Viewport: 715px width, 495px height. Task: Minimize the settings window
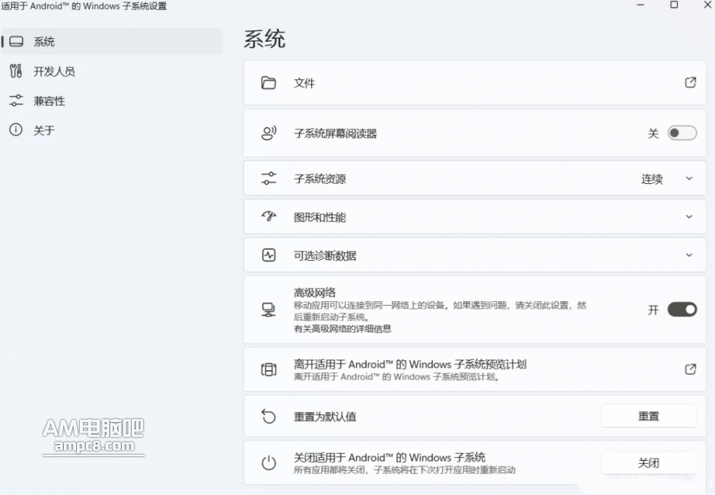[640, 5]
